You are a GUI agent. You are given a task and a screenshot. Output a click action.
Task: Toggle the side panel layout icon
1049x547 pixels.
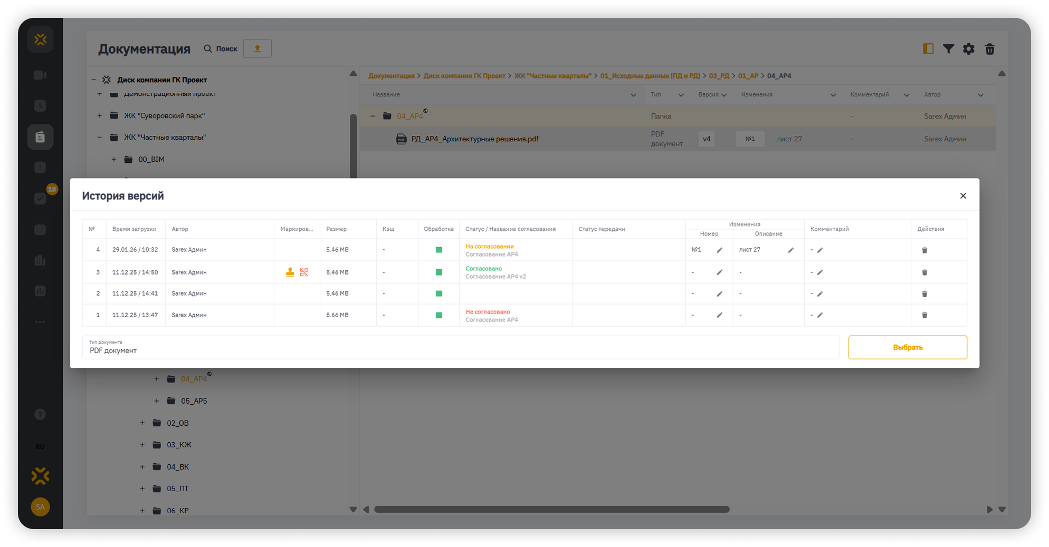(x=928, y=49)
